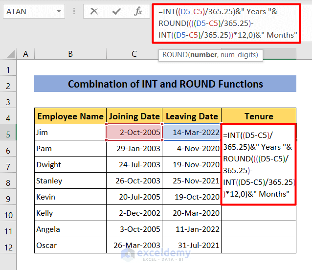This screenshot has height=270, width=312.
Task: Select column A header
Action: point(25,54)
